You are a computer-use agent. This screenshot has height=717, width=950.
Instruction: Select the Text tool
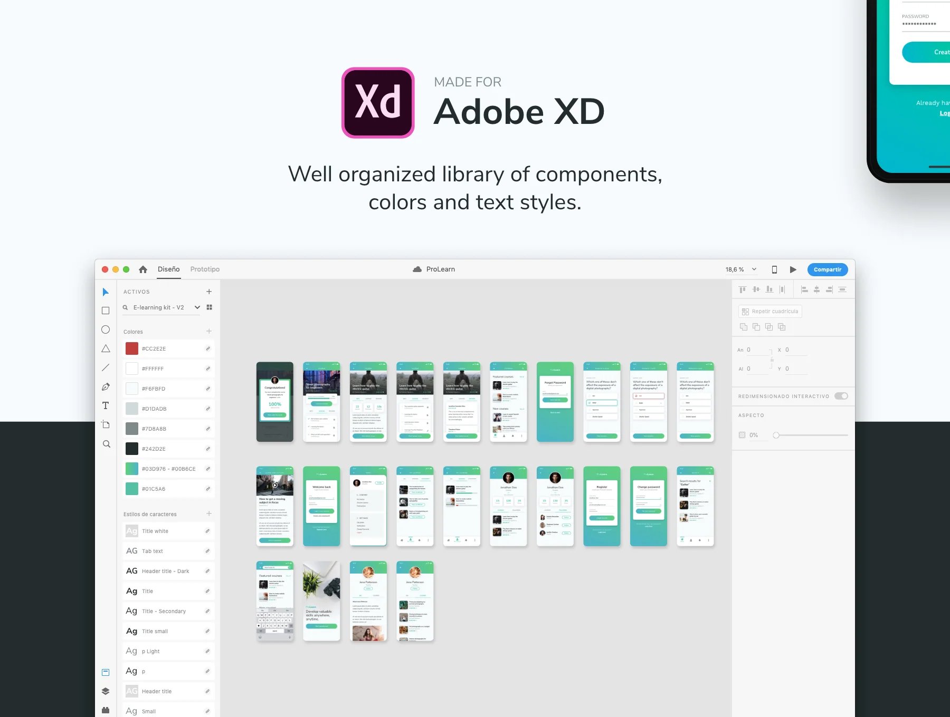106,405
